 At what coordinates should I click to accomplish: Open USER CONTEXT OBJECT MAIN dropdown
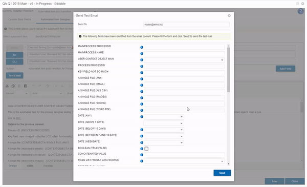click(222, 60)
